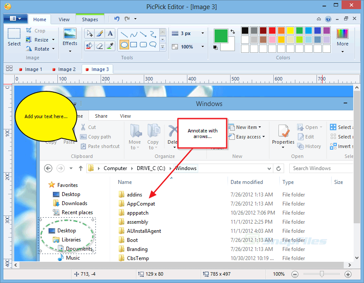Choose the paintbrush tool
The width and height of the screenshot is (364, 283).
click(100, 34)
